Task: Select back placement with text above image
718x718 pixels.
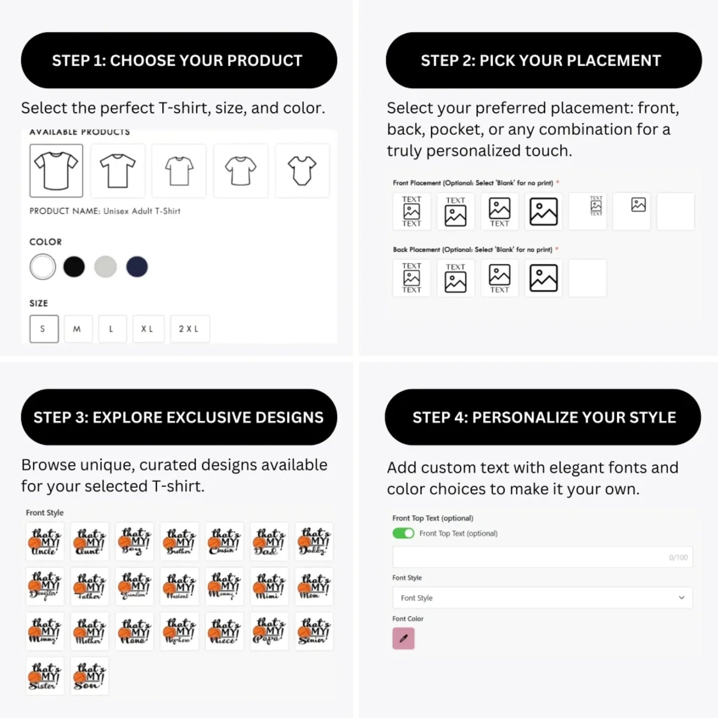Action: 456,278
